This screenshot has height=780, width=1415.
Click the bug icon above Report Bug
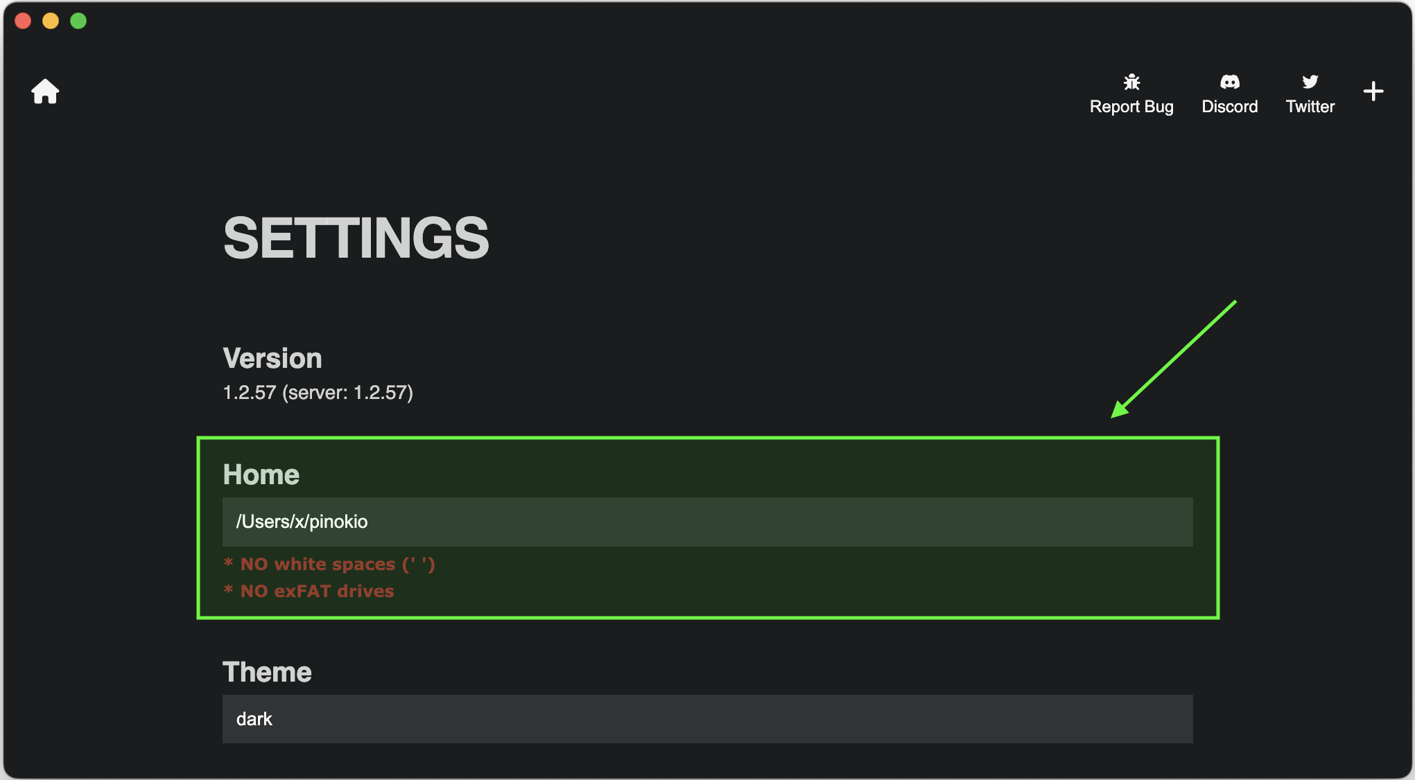tap(1131, 82)
